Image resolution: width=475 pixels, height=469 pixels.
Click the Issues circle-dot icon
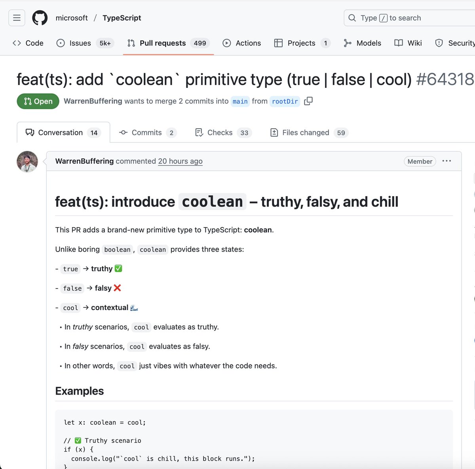(x=61, y=43)
